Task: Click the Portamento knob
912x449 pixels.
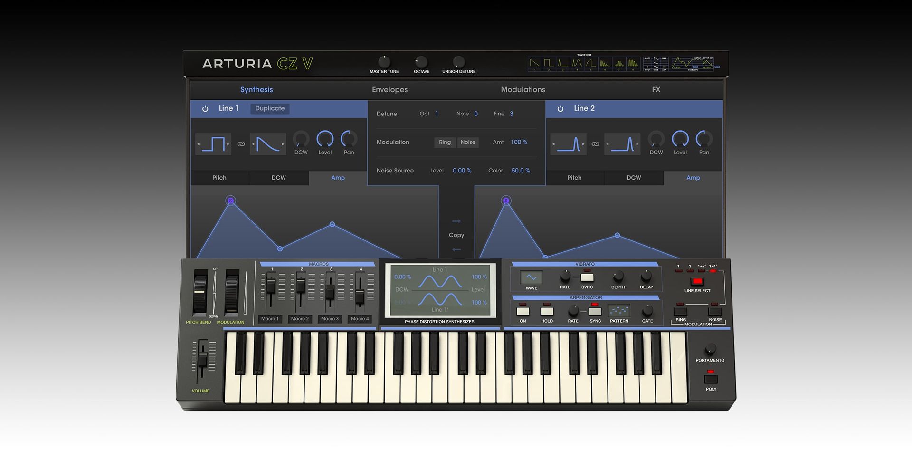Action: click(x=710, y=350)
